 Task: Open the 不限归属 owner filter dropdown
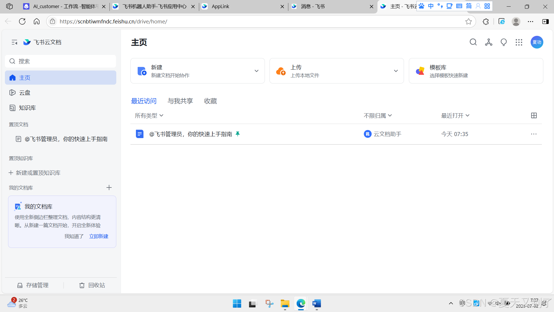378,116
